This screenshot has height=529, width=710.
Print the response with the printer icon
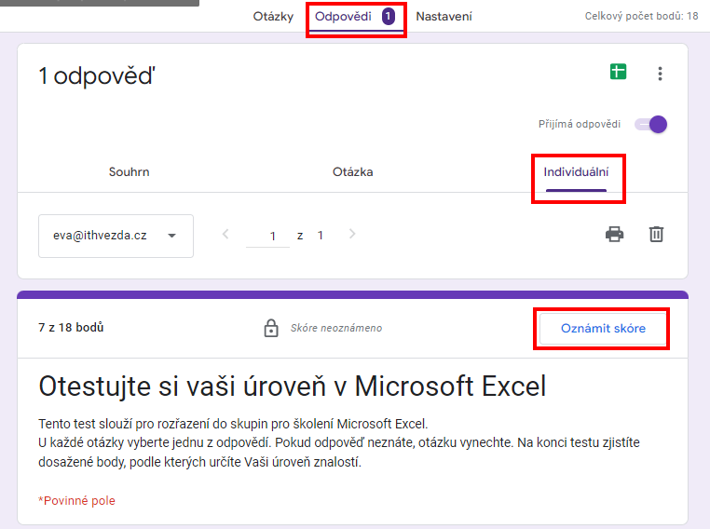[x=614, y=234]
